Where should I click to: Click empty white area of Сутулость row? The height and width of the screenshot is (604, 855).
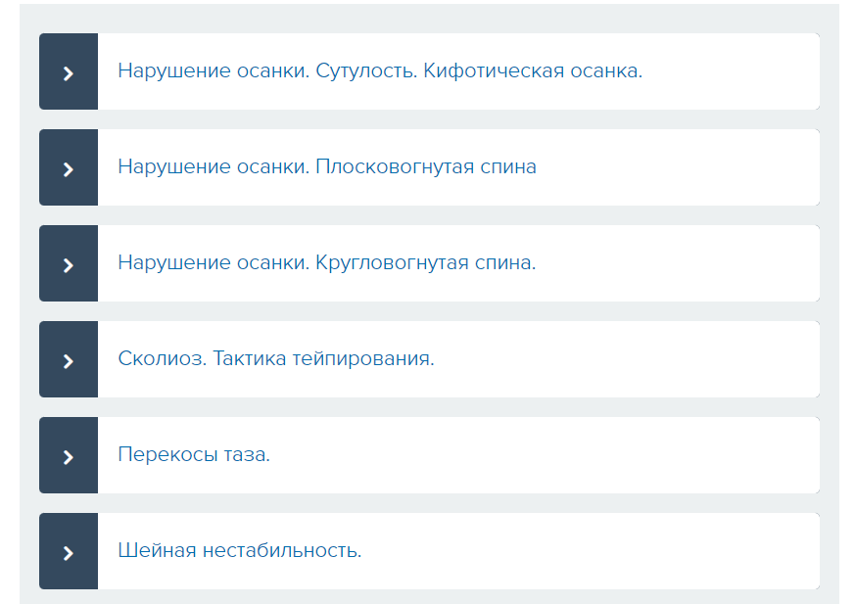pyautogui.click(x=731, y=71)
